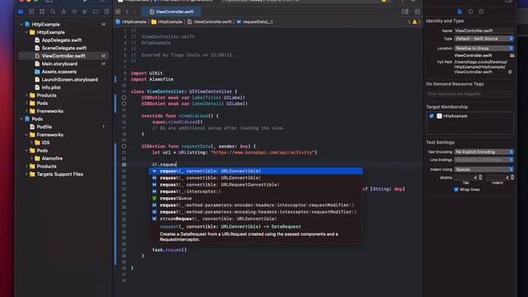The image size is (528, 297).
Task: Choose request(_:interceptor:) completion
Action: pyautogui.click(x=256, y=191)
